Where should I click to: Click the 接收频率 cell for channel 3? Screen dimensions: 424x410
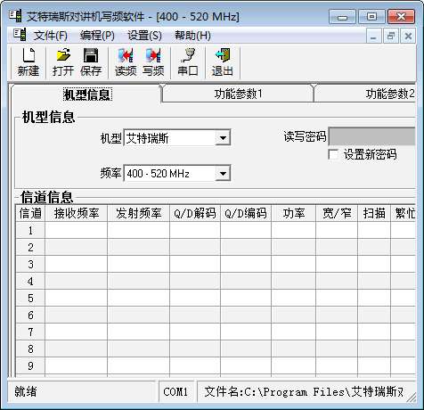pyautogui.click(x=77, y=264)
